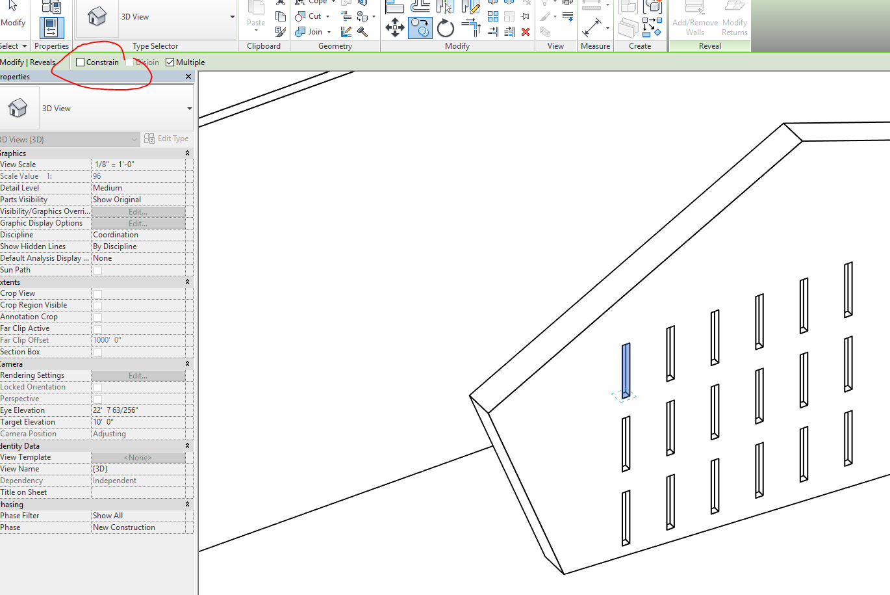890x595 pixels.
Task: Activate the Rotate tool
Action: point(445,27)
